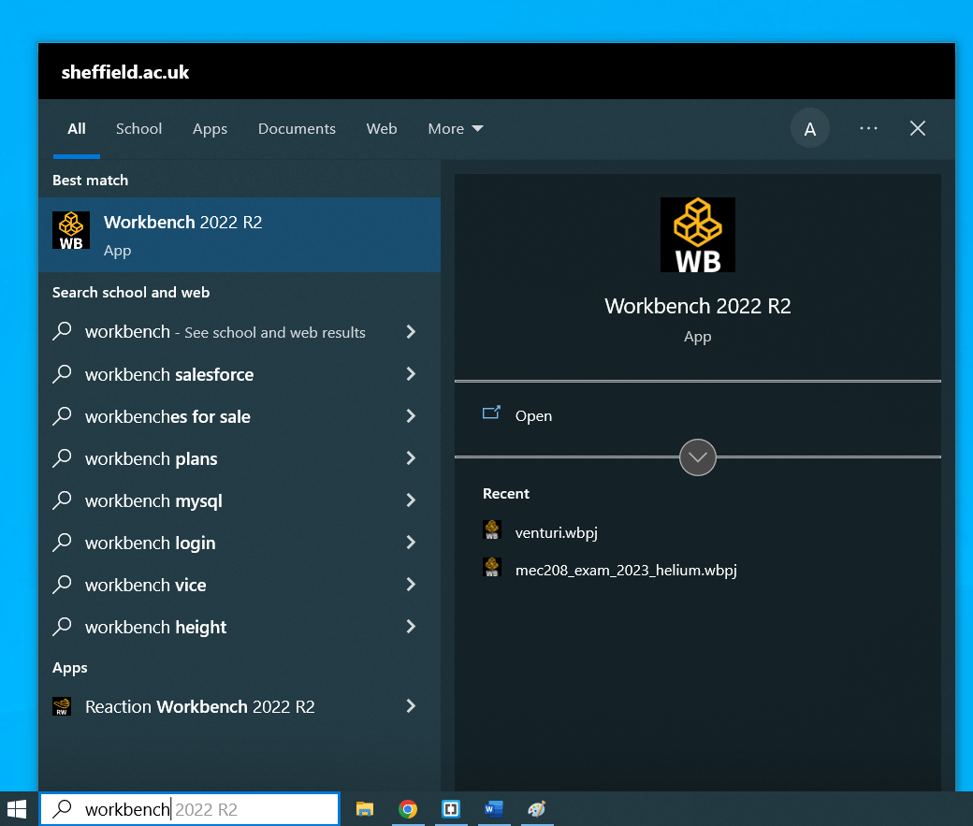Switch to the Web search tab
The image size is (973, 826).
[x=382, y=128]
